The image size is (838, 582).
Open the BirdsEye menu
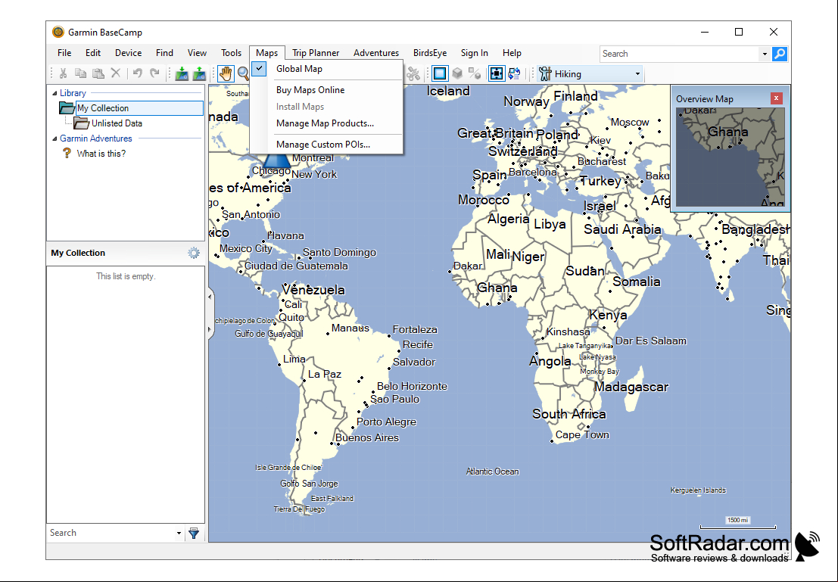coord(430,53)
